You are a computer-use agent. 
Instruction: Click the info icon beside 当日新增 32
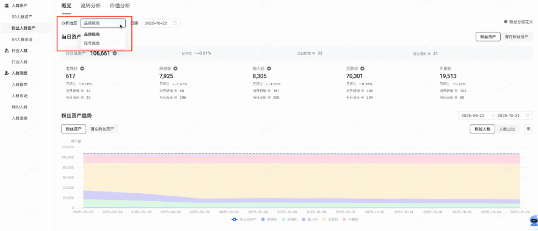[x=314, y=54]
